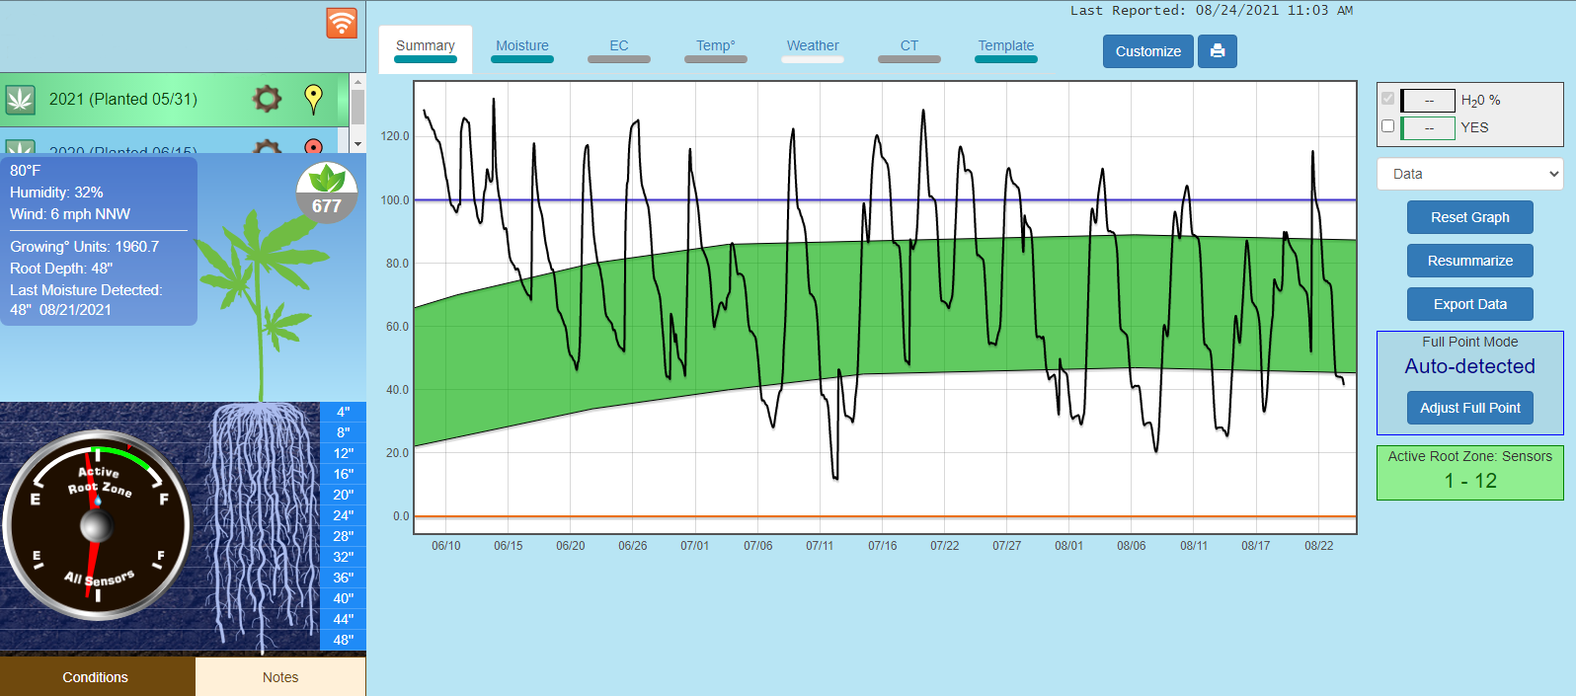Toggle the YES checkbox
This screenshot has height=696, width=1576.
[1388, 126]
